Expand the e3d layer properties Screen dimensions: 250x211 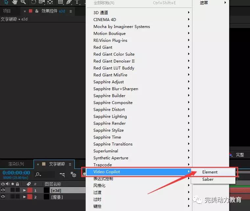(24, 190)
